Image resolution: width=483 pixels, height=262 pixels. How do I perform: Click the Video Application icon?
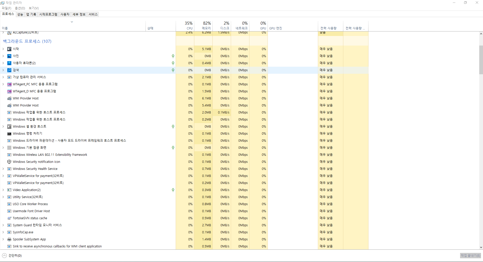(9, 190)
